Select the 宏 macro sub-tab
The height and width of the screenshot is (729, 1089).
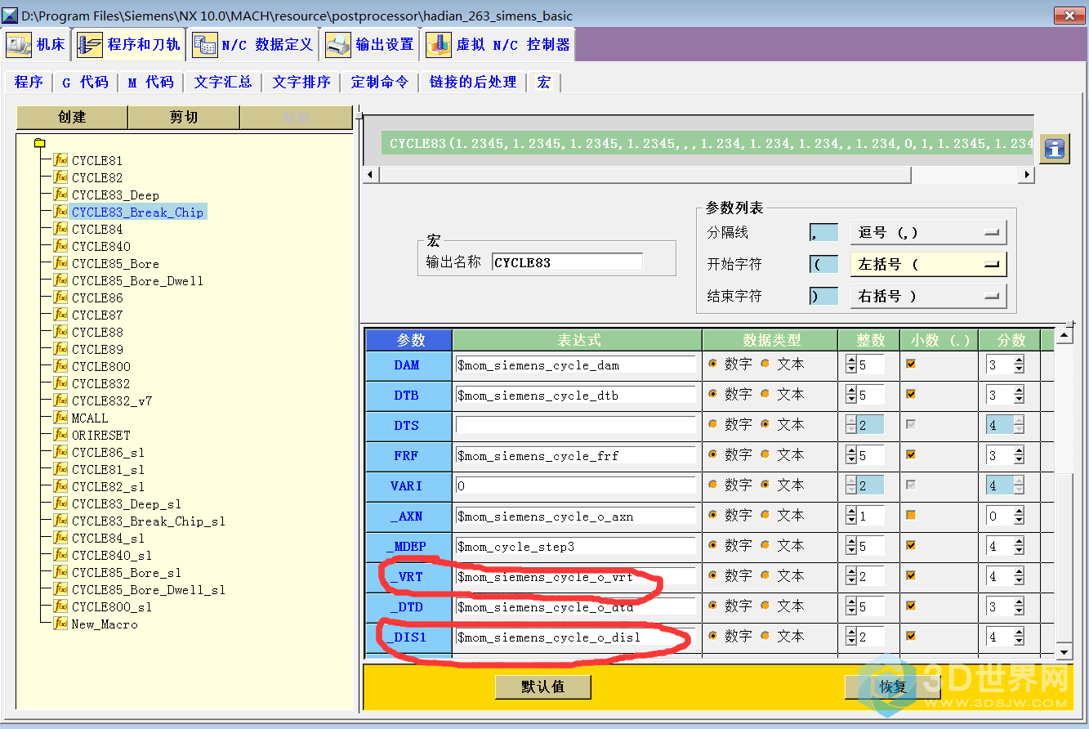pyautogui.click(x=544, y=83)
